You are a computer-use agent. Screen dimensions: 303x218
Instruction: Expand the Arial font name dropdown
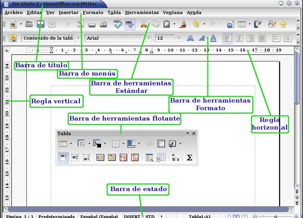point(149,38)
